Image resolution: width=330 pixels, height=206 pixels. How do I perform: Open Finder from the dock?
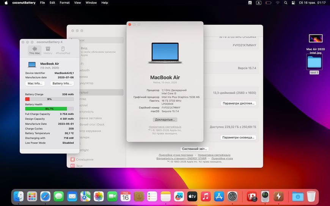click(x=19, y=197)
